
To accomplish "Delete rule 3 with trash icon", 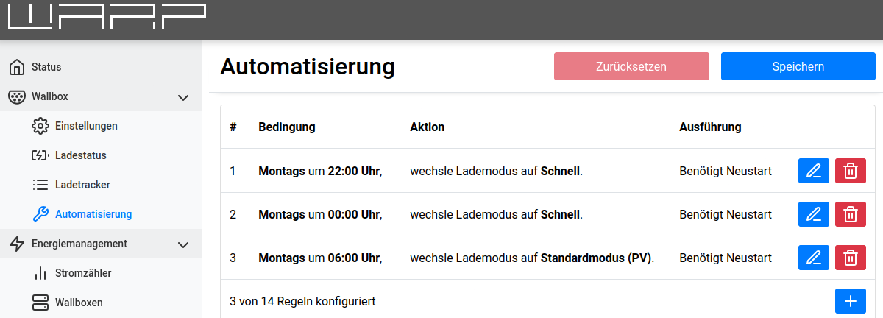I will [850, 258].
